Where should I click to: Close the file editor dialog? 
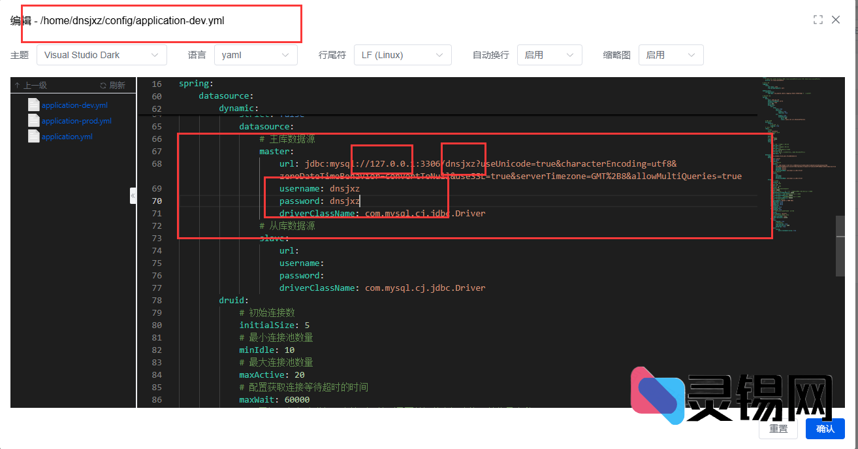(x=836, y=20)
